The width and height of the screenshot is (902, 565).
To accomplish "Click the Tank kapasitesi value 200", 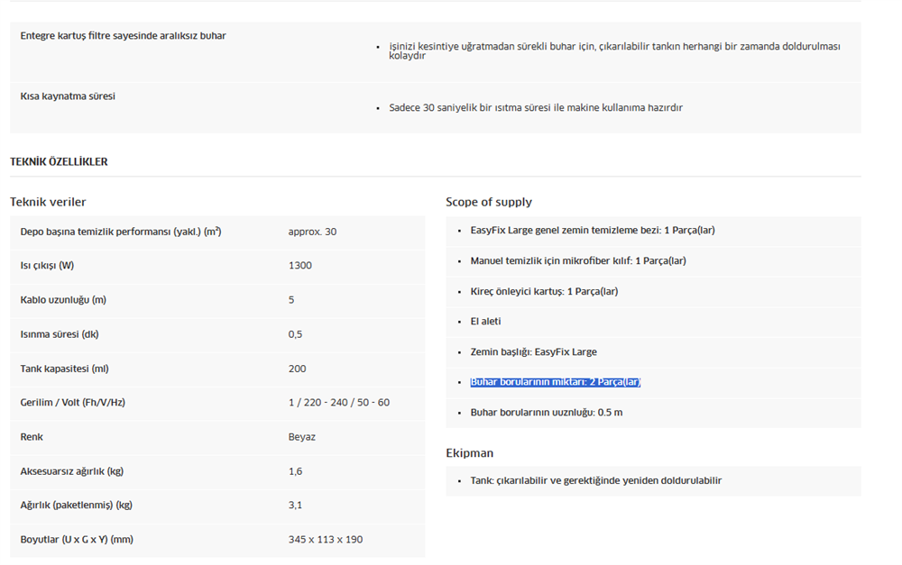I will coord(298,369).
